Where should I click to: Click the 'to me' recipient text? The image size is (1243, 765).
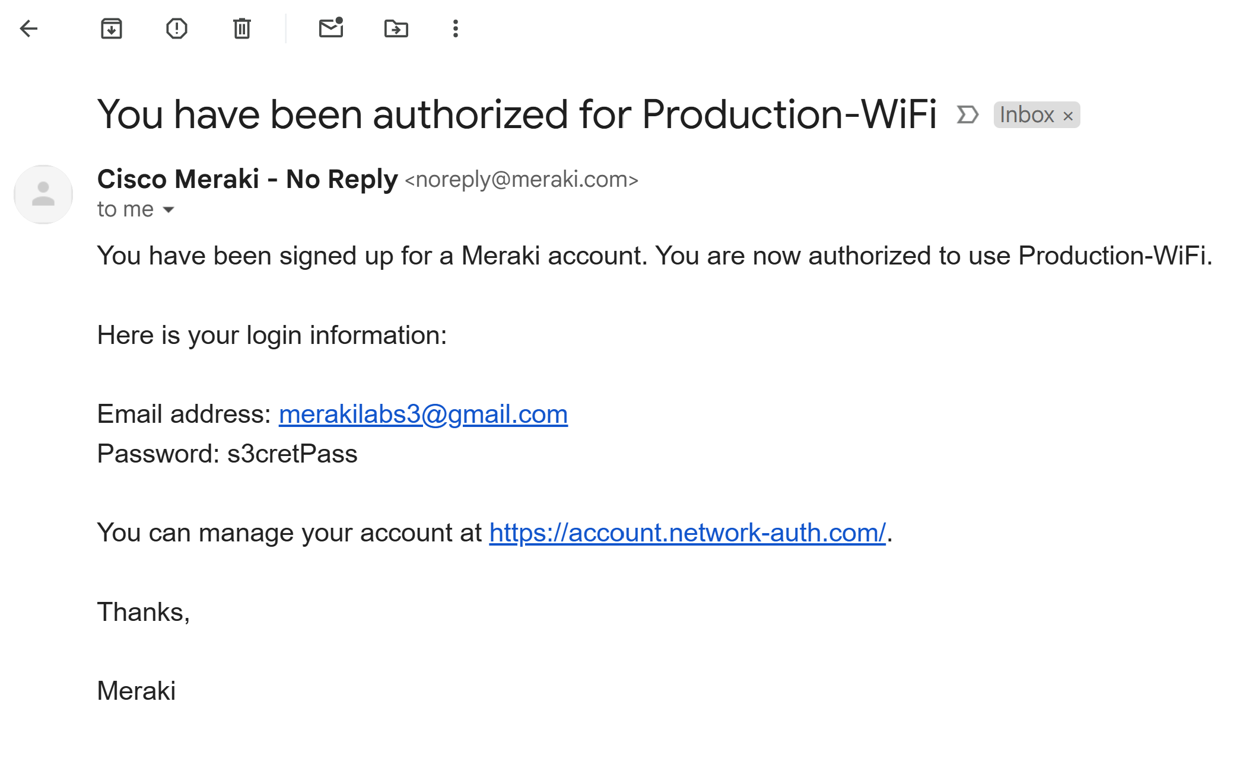(125, 209)
